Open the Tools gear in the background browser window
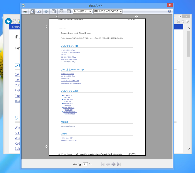 (187, 21)
